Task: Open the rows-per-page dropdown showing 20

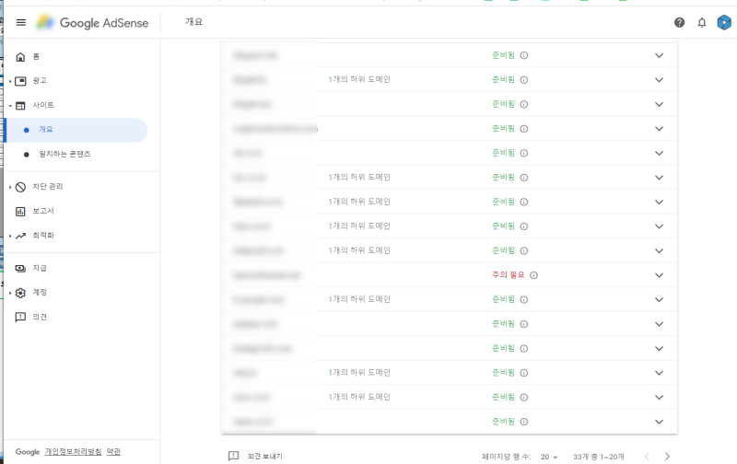Action: (548, 457)
